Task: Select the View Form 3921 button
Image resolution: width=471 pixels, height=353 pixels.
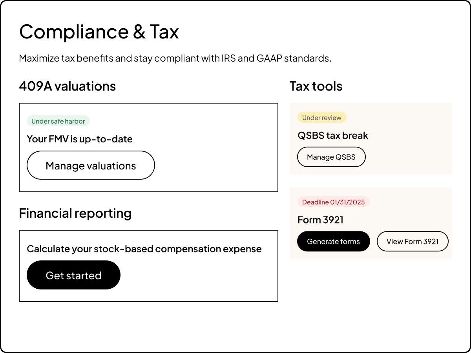Action: (413, 241)
